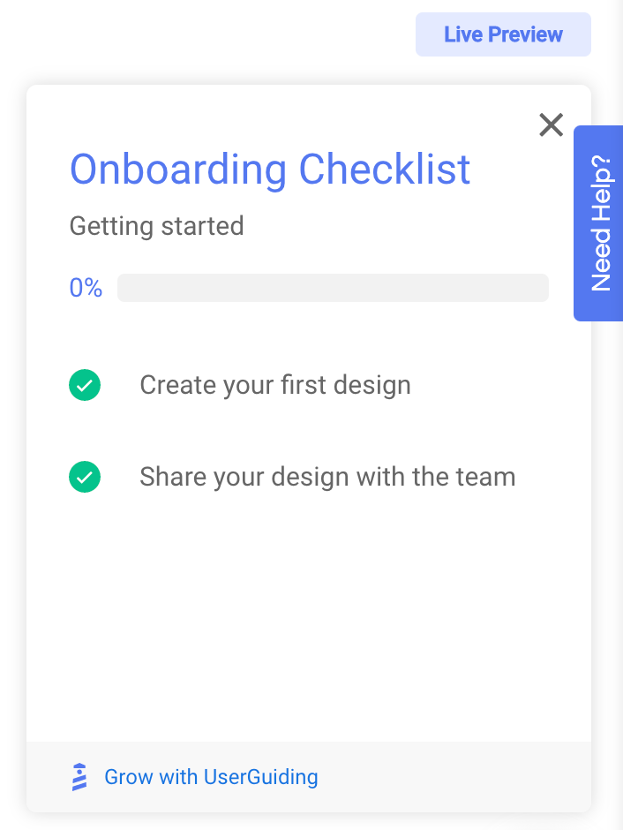
Task: Click the "Onboarding Checklist" heading
Action: coord(270,170)
